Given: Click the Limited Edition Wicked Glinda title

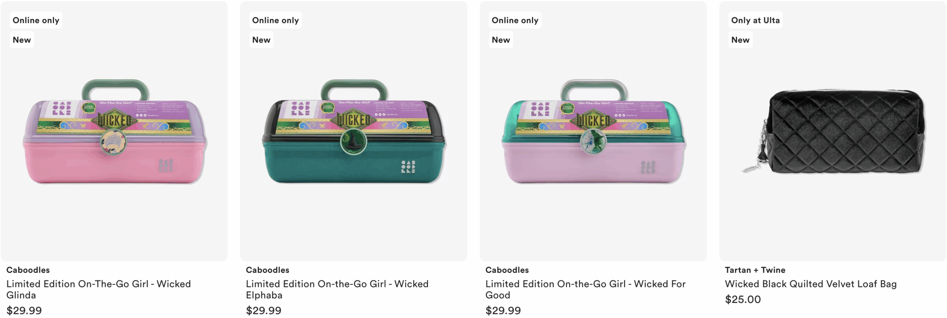Looking at the screenshot, I should (98, 290).
